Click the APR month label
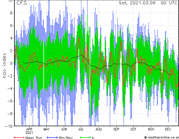This screenshot has width=179, height=139. (29, 129)
